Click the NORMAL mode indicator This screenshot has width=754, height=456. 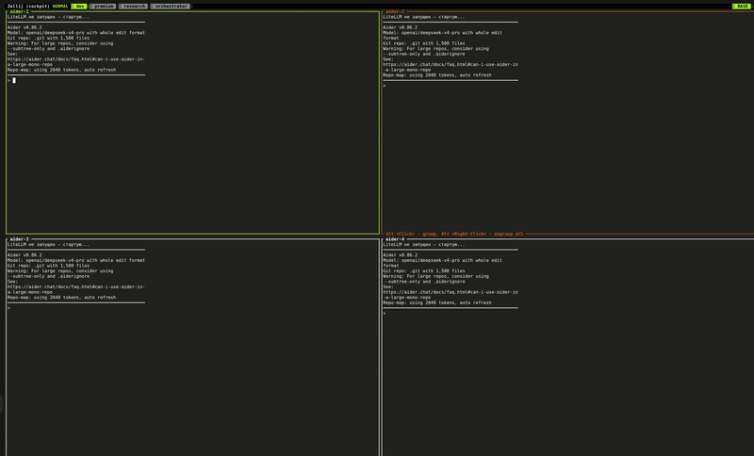point(60,7)
